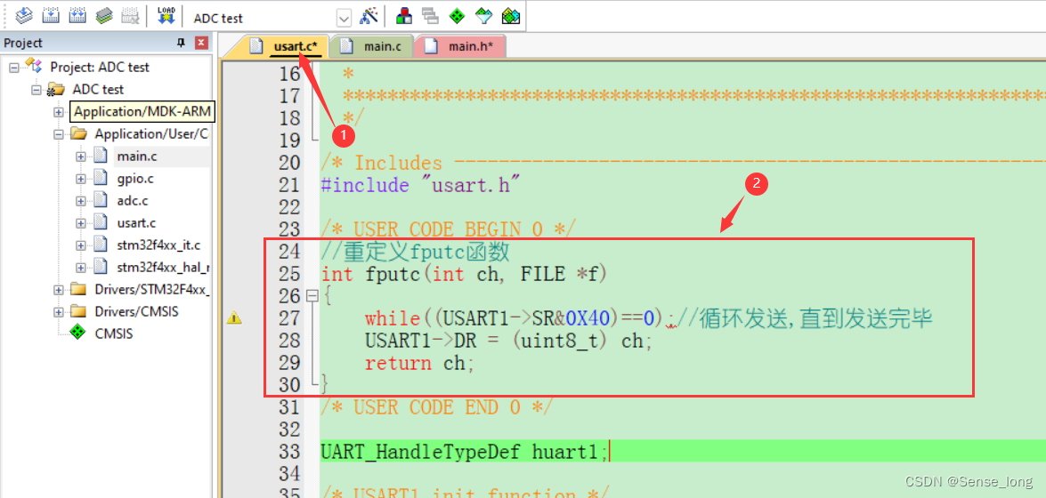Expand the Drivers/CMSIS group
Screen dimensions: 1046x498
pos(59,312)
